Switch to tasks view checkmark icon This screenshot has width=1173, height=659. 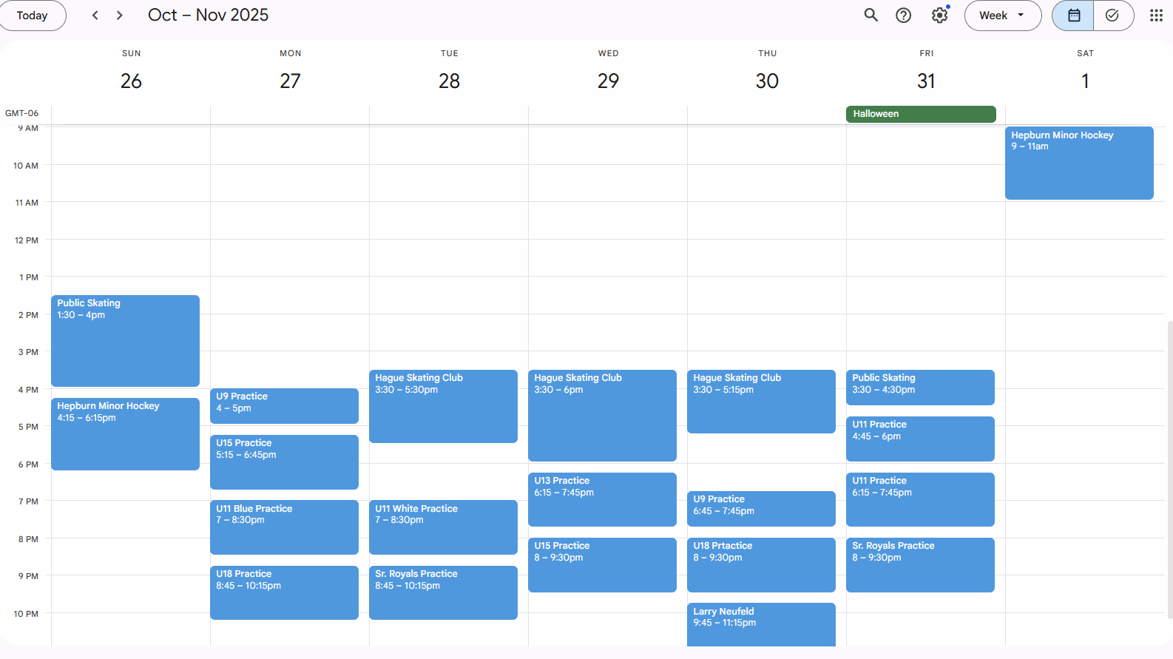click(1113, 16)
